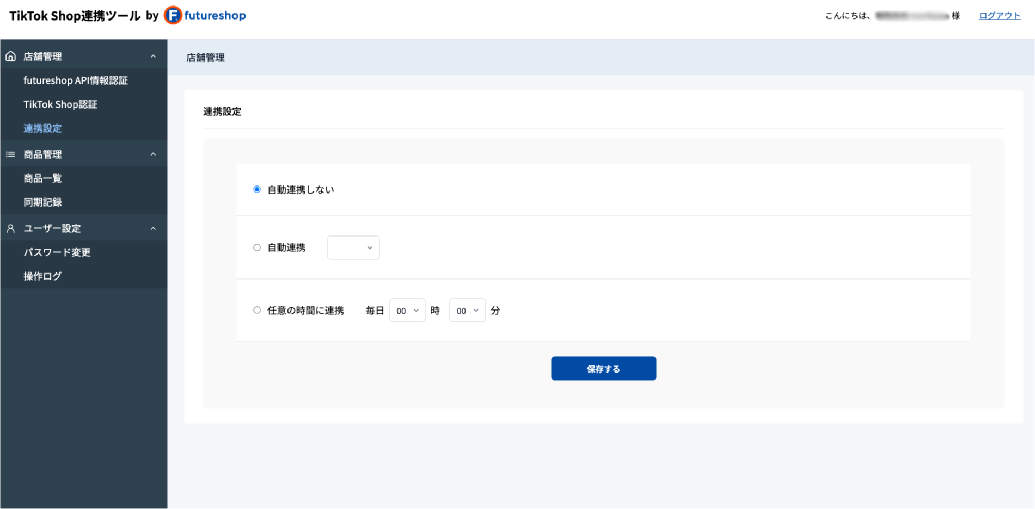
Task: Click the list icon beside 商品管理
Action: (x=10, y=154)
